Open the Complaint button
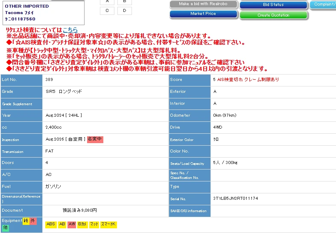The image size is (336, 233). (x=323, y=5)
